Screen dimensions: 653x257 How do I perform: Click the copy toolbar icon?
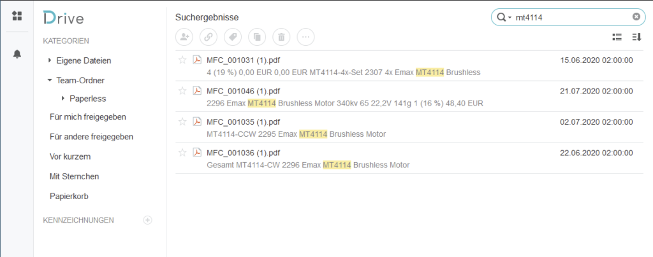click(257, 38)
